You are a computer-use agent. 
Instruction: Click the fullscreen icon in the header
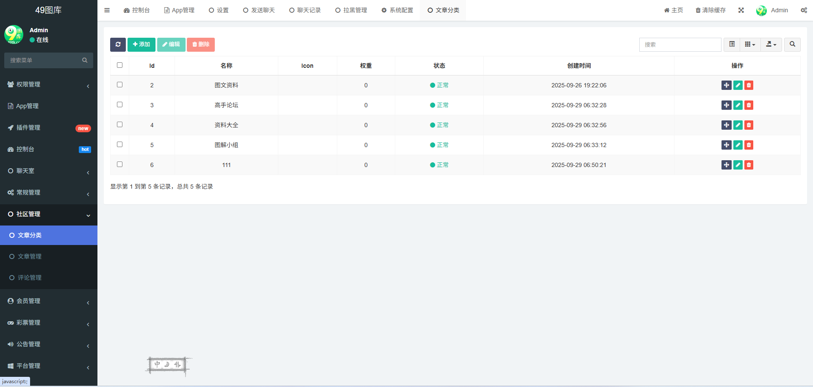(741, 10)
